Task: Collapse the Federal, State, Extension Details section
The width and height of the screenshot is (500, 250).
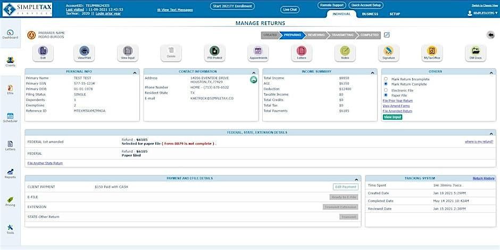Action: click(x=492, y=132)
